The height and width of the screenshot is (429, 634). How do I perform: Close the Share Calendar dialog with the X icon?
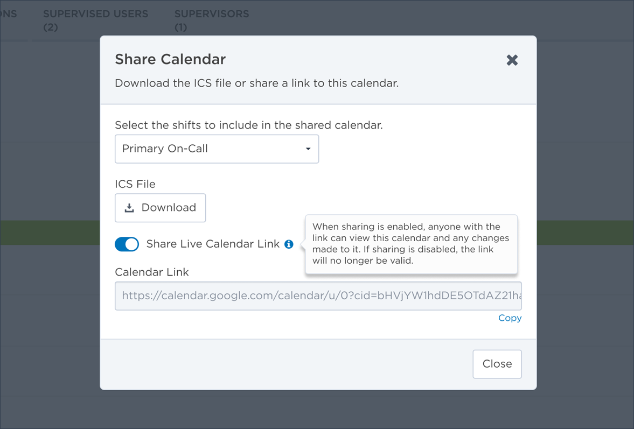(x=512, y=60)
